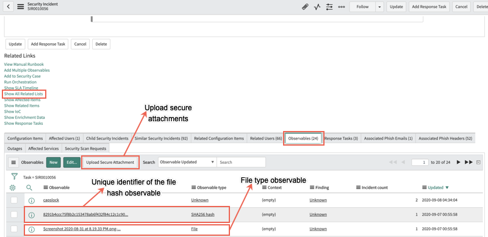Open more options ellipsis icon in header
Viewport: 488px width, 237px height.
point(342,7)
